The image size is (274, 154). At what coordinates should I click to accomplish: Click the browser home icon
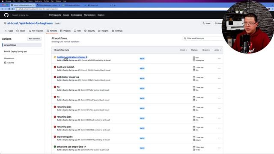click(12, 9)
